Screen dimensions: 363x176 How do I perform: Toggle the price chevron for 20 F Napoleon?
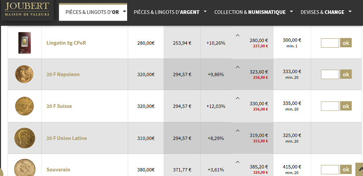238,67
